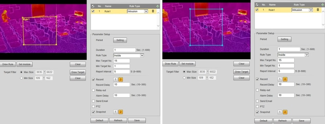Image resolution: width=325 pixels, height=124 pixels.
Task: Expand the Inside rule type dropdown in the left panel
Action: tap(129, 55)
